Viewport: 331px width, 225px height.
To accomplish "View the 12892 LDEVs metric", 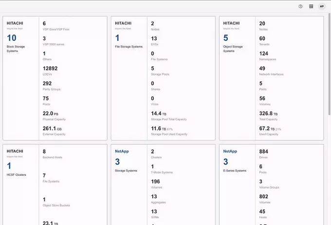I will pos(50,71).
